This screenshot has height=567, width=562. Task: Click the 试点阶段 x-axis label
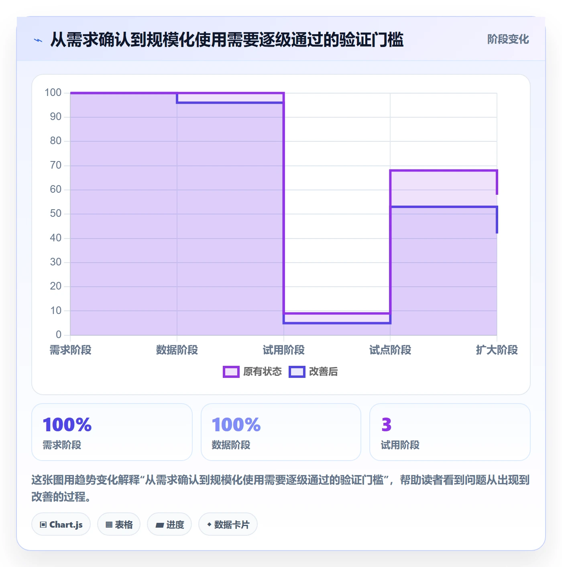point(390,350)
